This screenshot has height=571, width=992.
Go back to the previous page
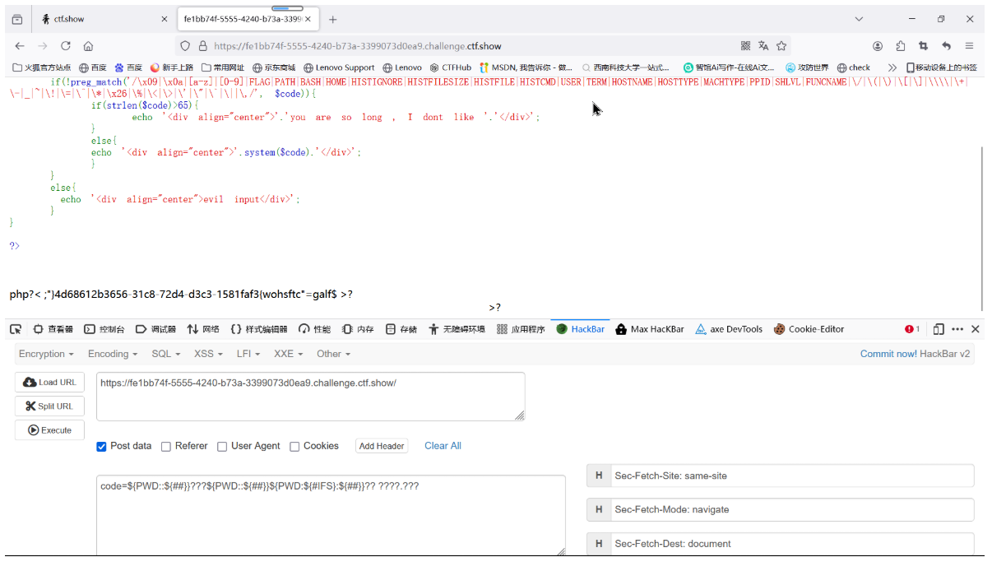[x=20, y=46]
